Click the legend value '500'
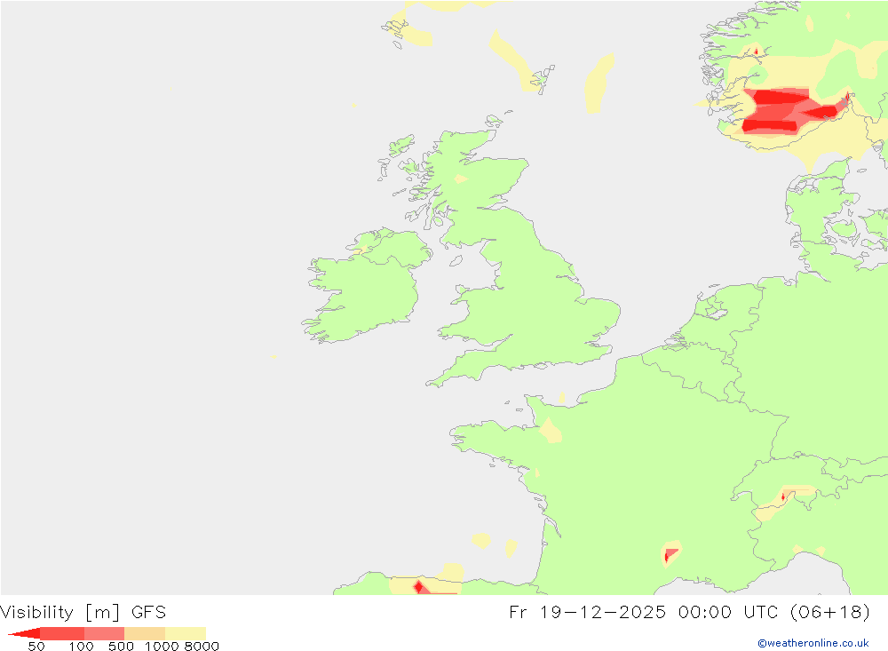 (x=121, y=647)
